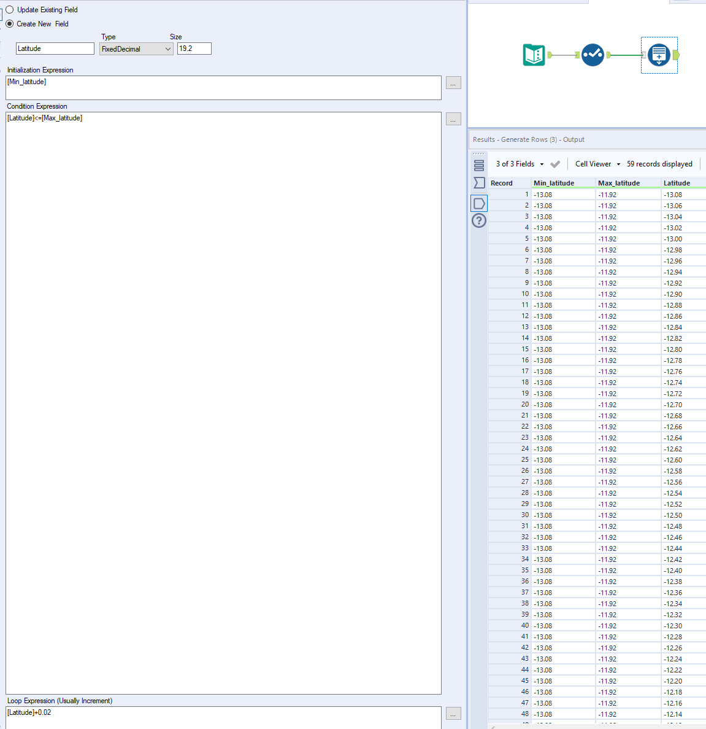Click the Latitude field name input box

(x=55, y=48)
